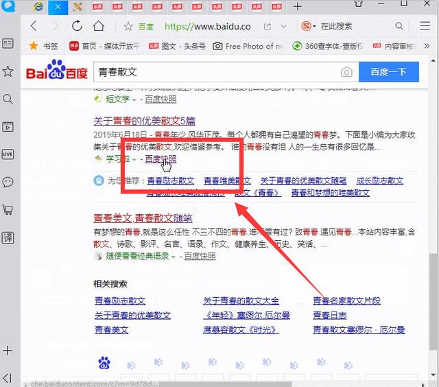The height and width of the screenshot is (387, 439).
Task: Open sidebar search magnifier icon
Action: pos(8,99)
